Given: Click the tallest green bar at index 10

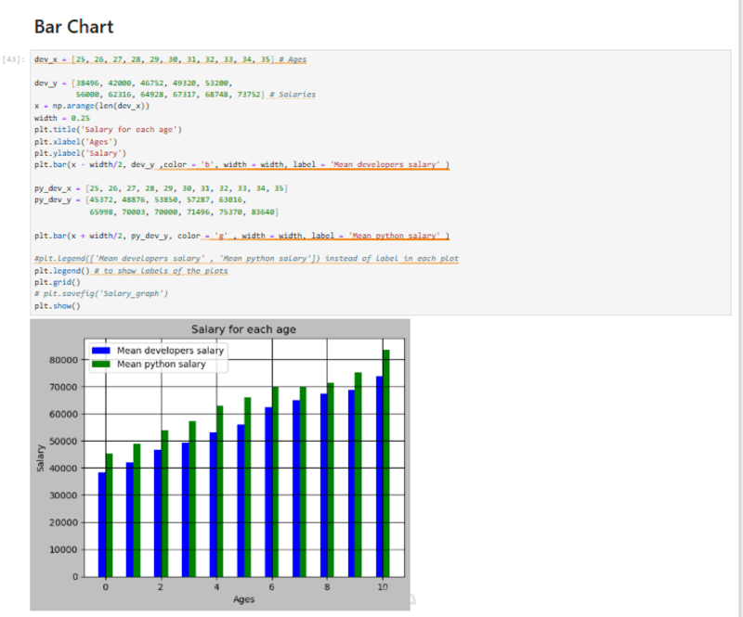Looking at the screenshot, I should (386, 463).
